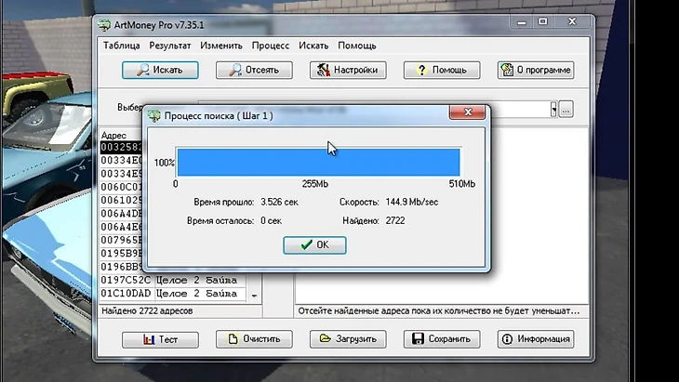Open the Результат menu
This screenshot has width=679, height=382.
170,45
